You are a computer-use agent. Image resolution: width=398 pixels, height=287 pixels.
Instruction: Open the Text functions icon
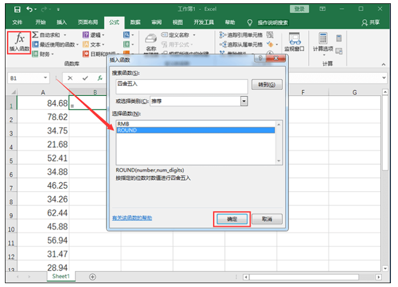tap(86, 44)
